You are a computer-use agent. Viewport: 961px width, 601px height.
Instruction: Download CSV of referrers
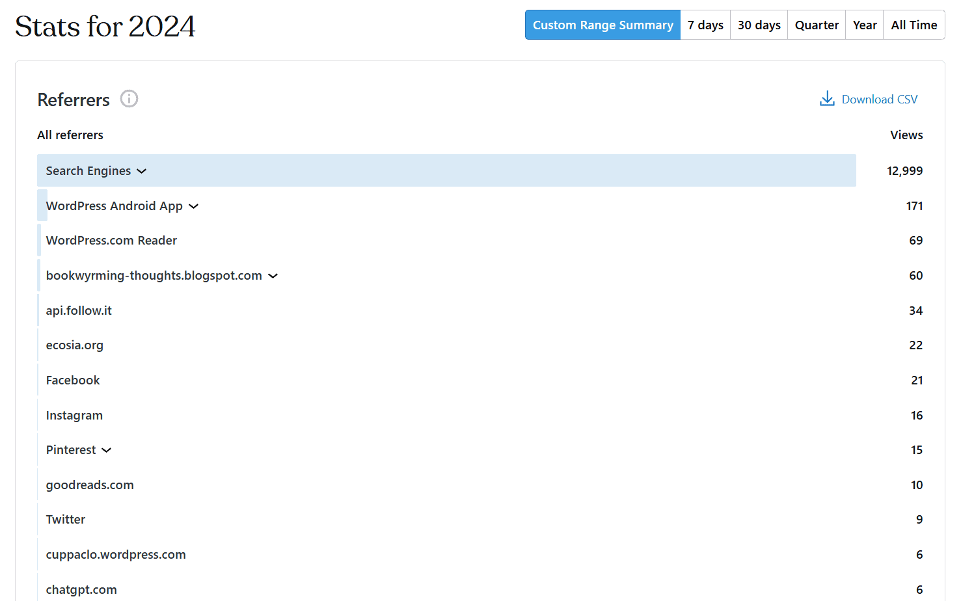(x=879, y=100)
